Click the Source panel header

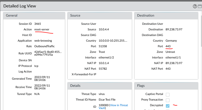[99, 15]
